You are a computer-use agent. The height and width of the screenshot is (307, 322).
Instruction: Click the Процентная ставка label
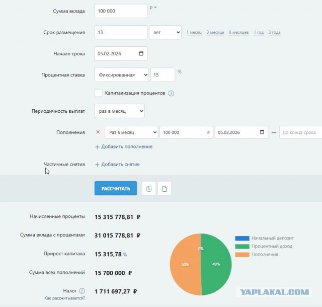click(x=63, y=75)
